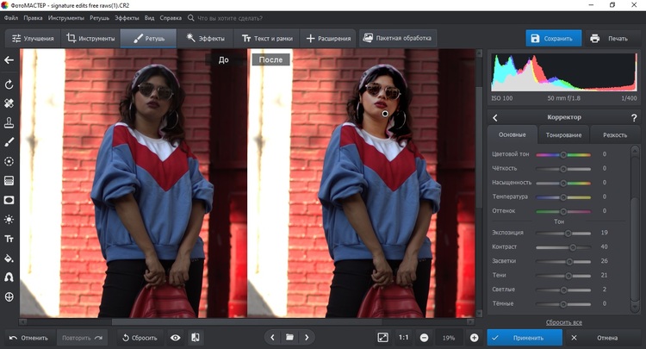Click the Применить button

click(524, 337)
